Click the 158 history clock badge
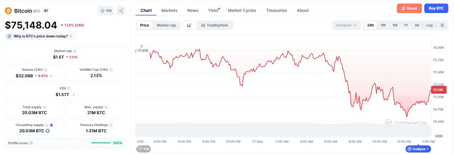 point(144,149)
